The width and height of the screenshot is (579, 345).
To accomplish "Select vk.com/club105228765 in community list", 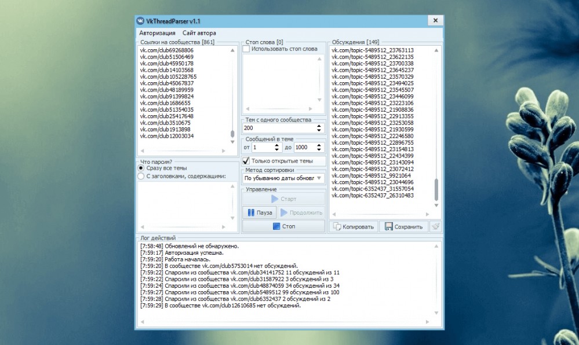I will click(x=168, y=77).
